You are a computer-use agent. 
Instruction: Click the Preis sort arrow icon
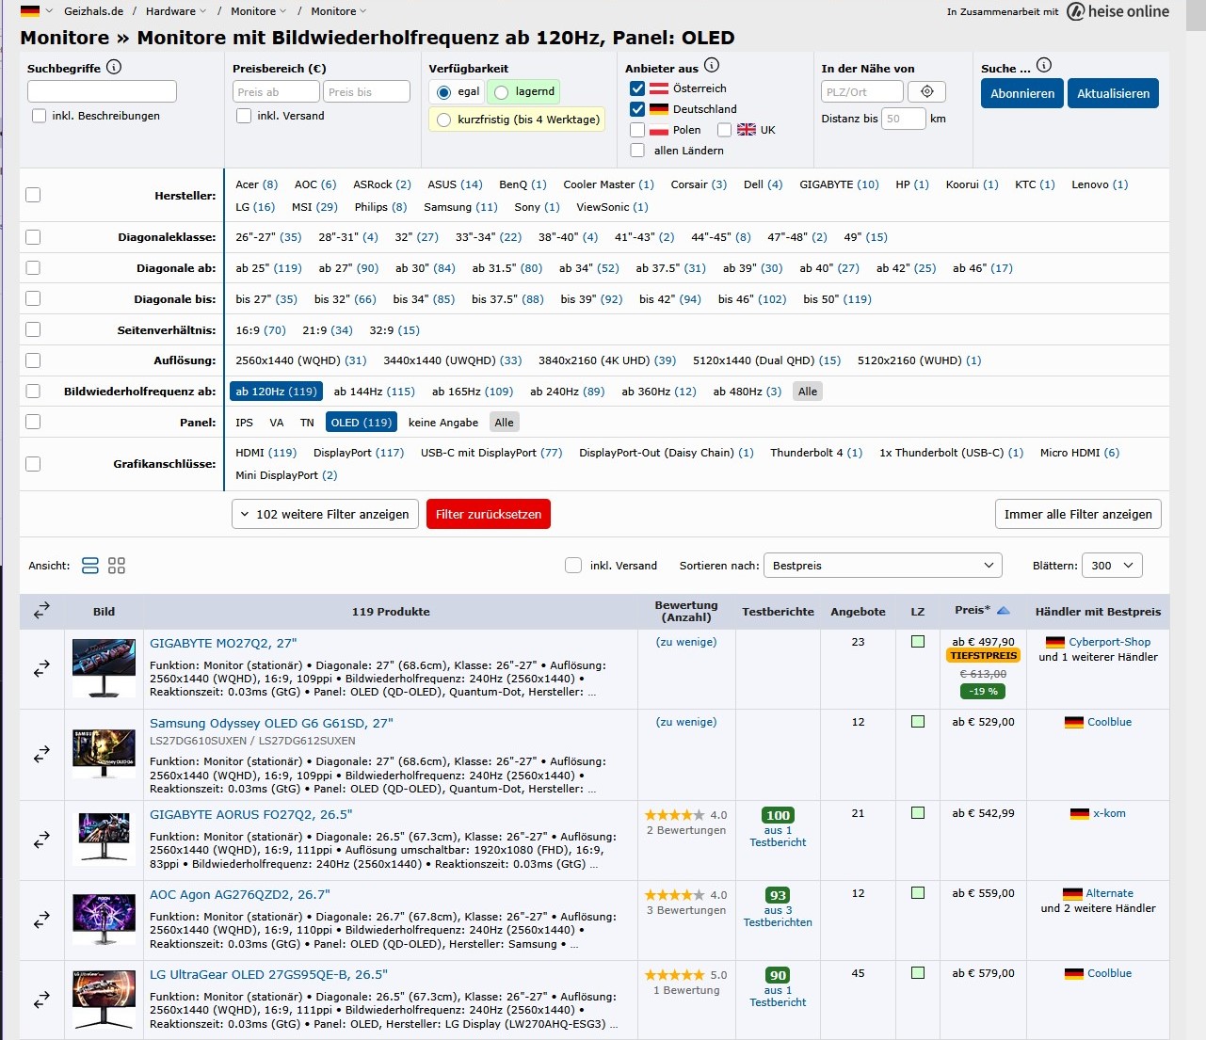tap(1003, 611)
